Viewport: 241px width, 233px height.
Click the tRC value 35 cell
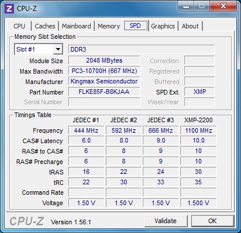point(198,182)
